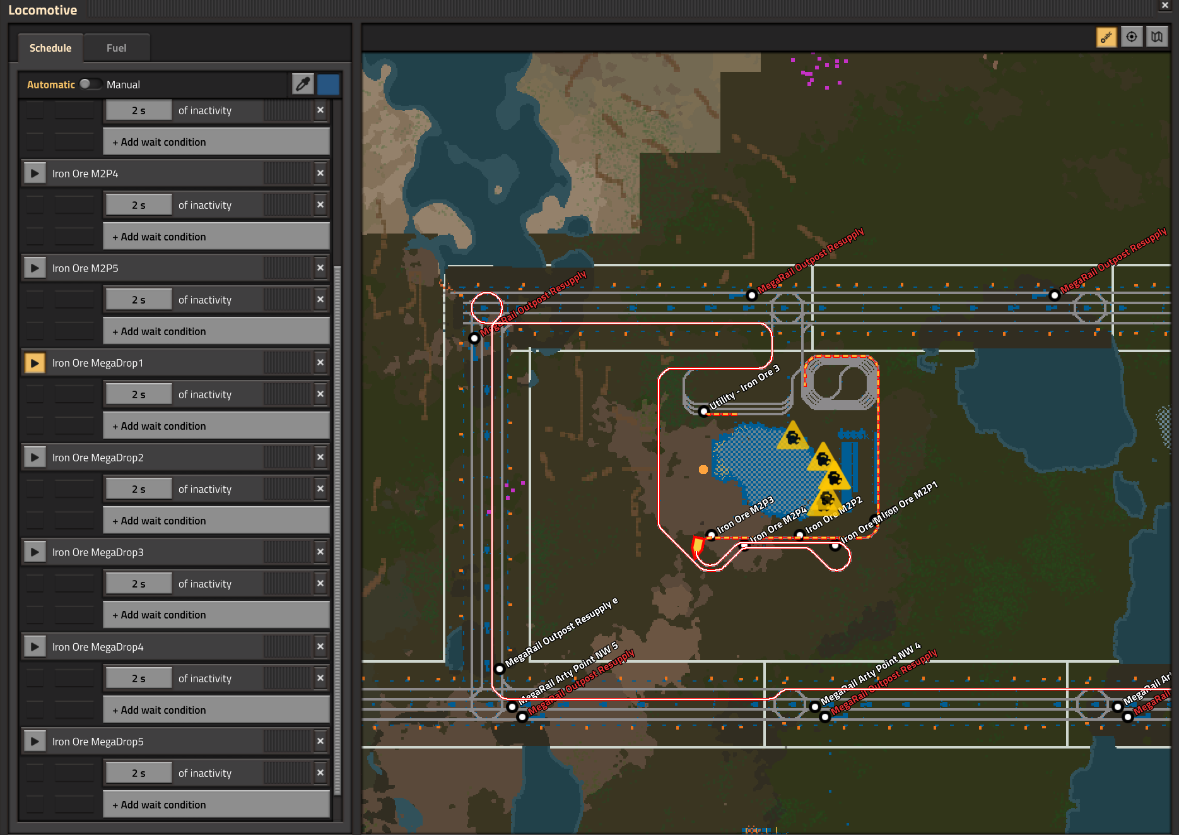This screenshot has width=1179, height=835.
Task: Select Iron Ore M2P3 station marker on map
Action: click(711, 535)
